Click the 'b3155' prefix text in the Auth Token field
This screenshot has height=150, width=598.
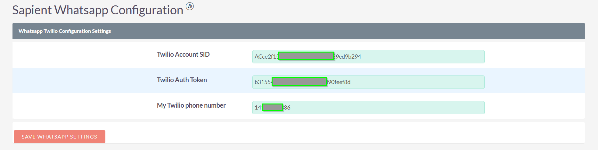(x=263, y=82)
